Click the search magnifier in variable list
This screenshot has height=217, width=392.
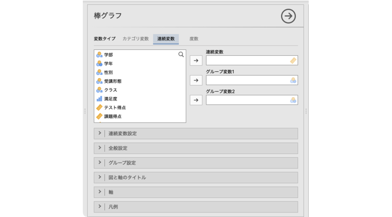181,55
